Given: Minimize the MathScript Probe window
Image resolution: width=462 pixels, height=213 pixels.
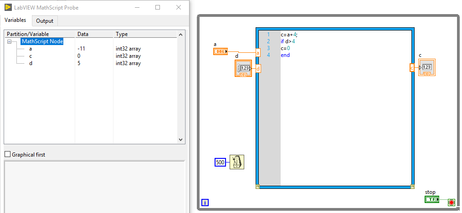Looking at the screenshot, I should [x=137, y=7].
